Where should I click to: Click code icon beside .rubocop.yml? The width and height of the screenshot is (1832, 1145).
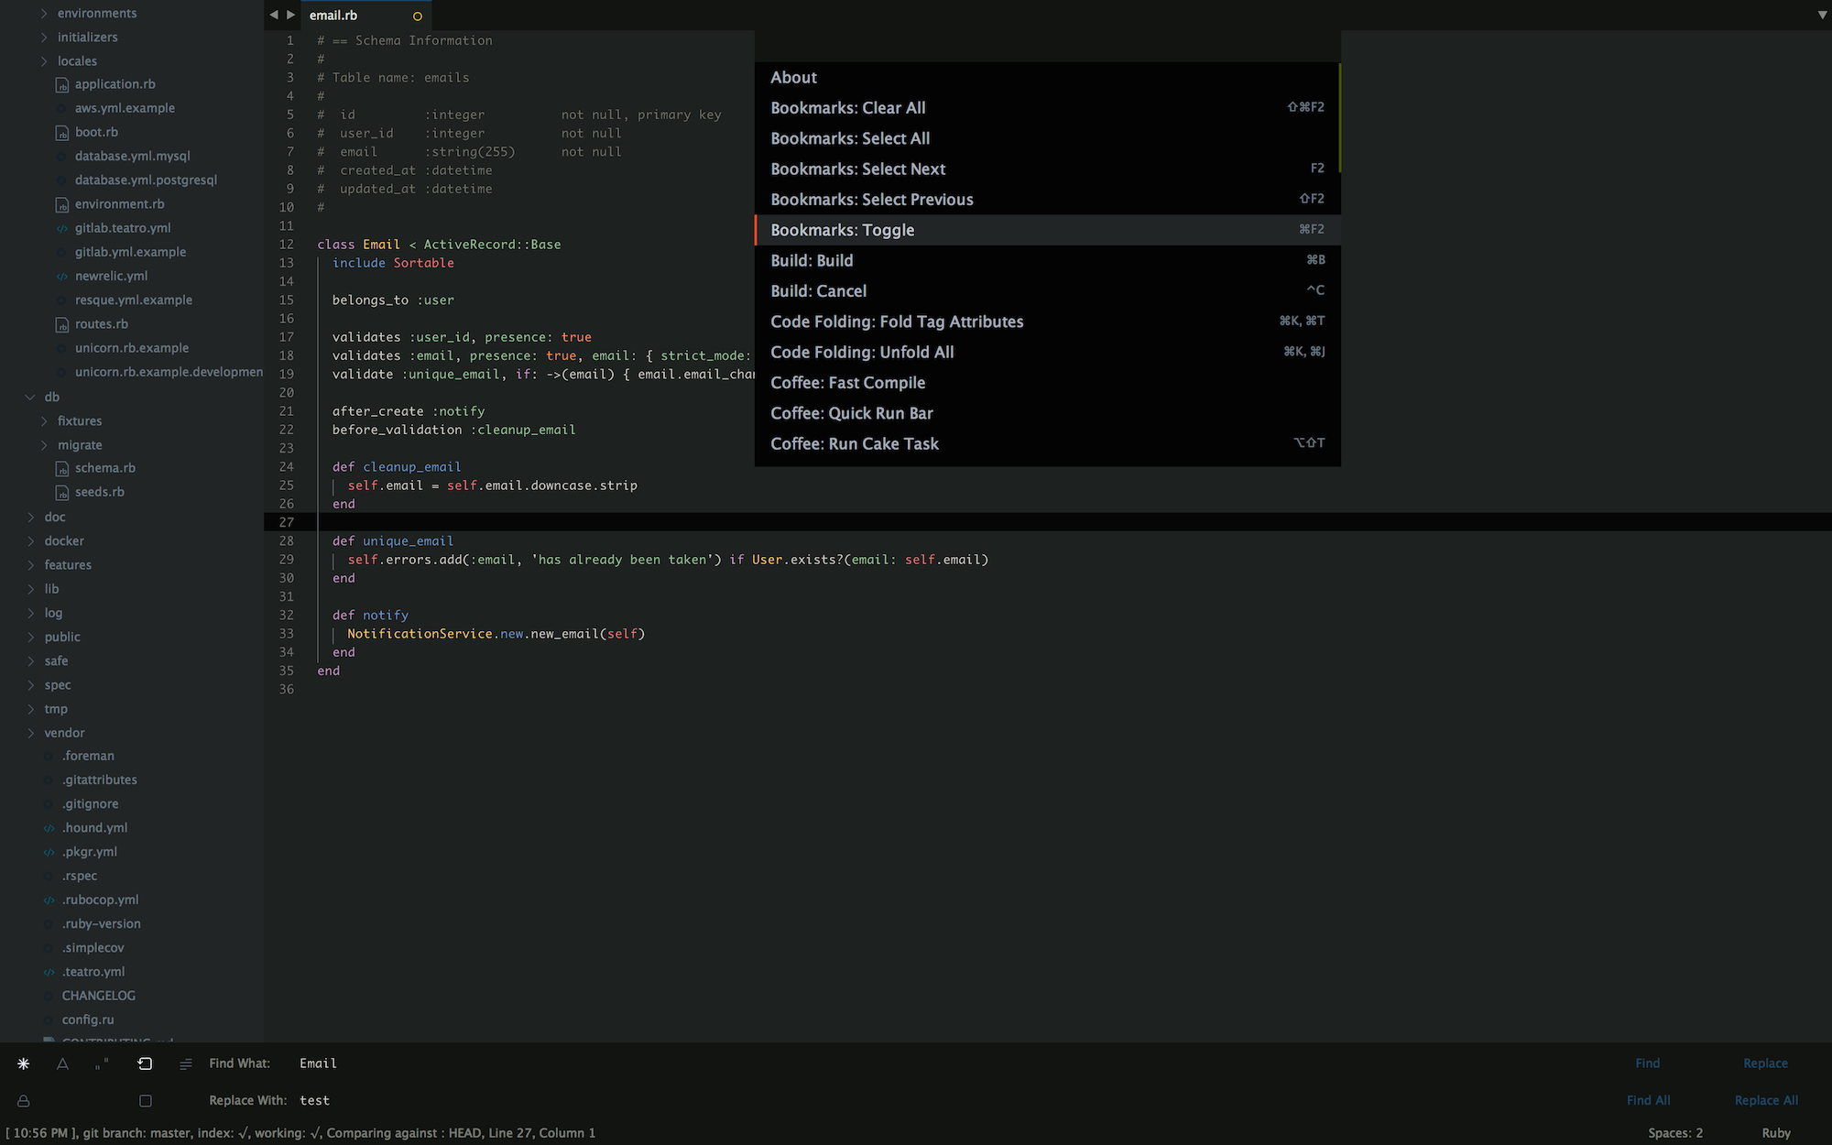click(49, 900)
